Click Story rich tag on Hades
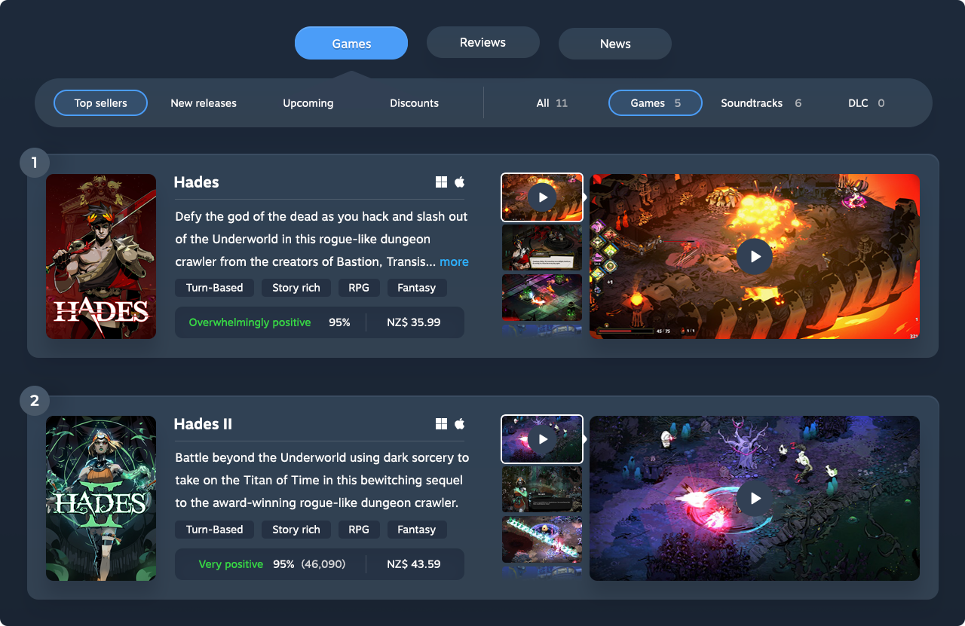 pyautogui.click(x=296, y=288)
